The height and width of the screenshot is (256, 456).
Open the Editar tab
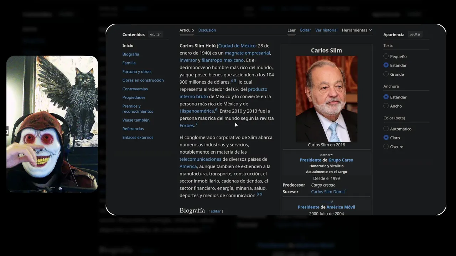coord(305,30)
